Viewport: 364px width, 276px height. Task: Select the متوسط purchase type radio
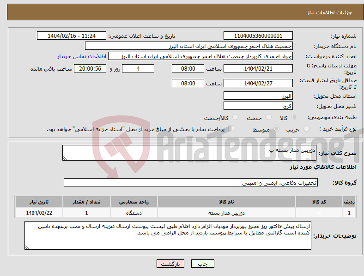coord(277,128)
